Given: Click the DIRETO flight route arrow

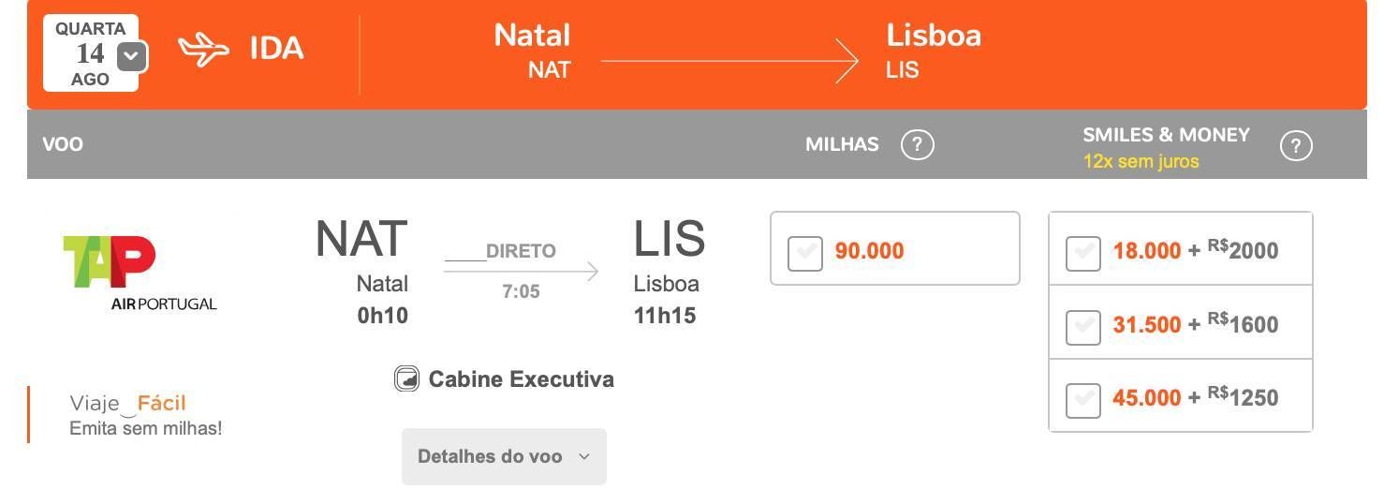Looking at the screenshot, I should point(521,271).
